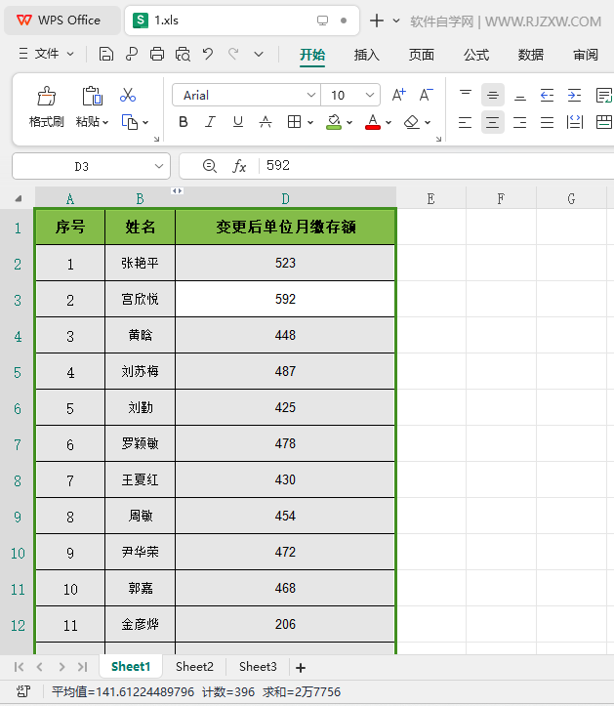The width and height of the screenshot is (614, 706).
Task: Apply the green fill color bucket
Action: point(334,122)
